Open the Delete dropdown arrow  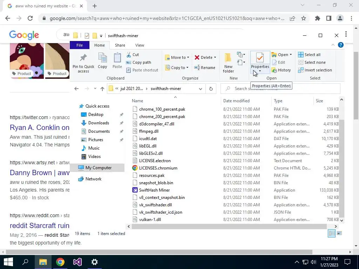coord(215,57)
